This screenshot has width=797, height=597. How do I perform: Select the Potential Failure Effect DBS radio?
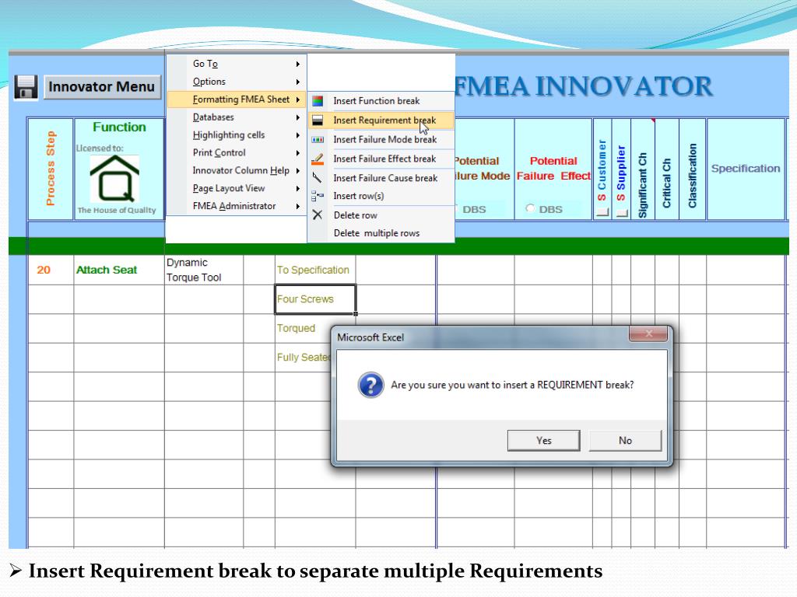[x=530, y=208]
